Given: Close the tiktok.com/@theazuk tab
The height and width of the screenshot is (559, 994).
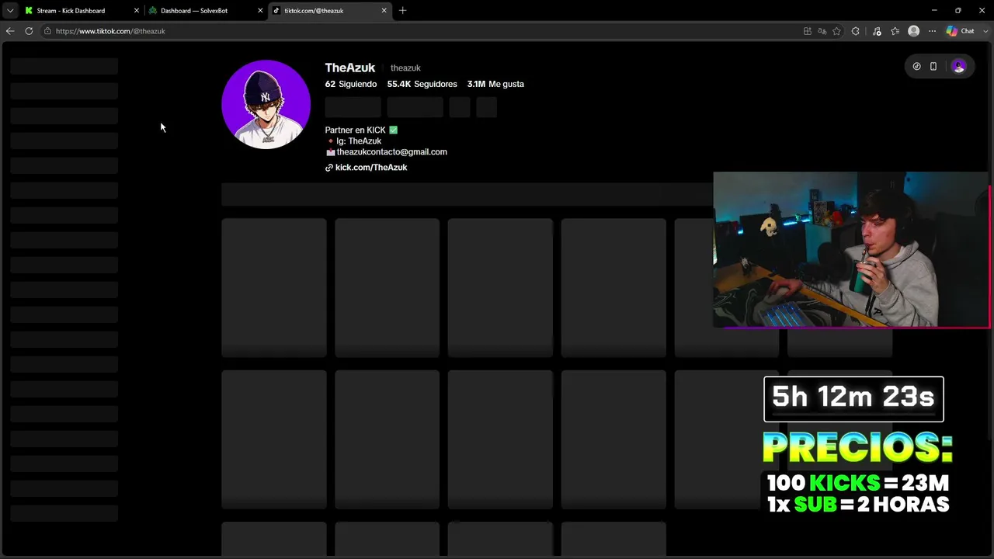Looking at the screenshot, I should (384, 11).
